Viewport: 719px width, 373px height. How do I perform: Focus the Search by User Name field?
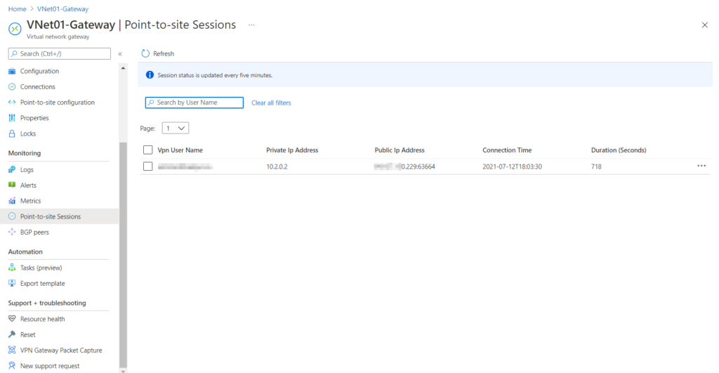point(194,103)
